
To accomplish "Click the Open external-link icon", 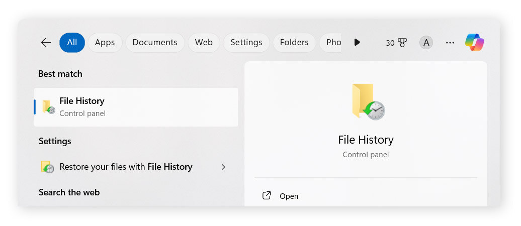I will (x=267, y=196).
